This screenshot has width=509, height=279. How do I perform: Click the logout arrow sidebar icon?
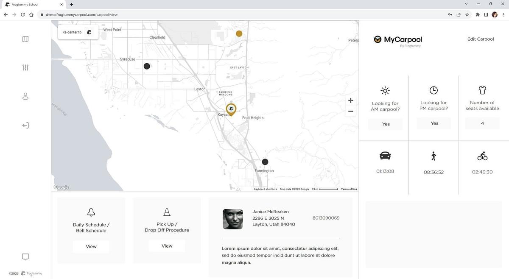[25, 126]
